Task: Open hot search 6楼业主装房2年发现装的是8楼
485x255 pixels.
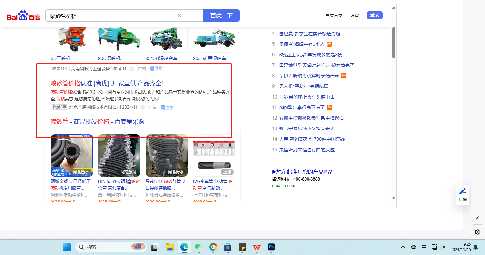Action: tap(311, 55)
